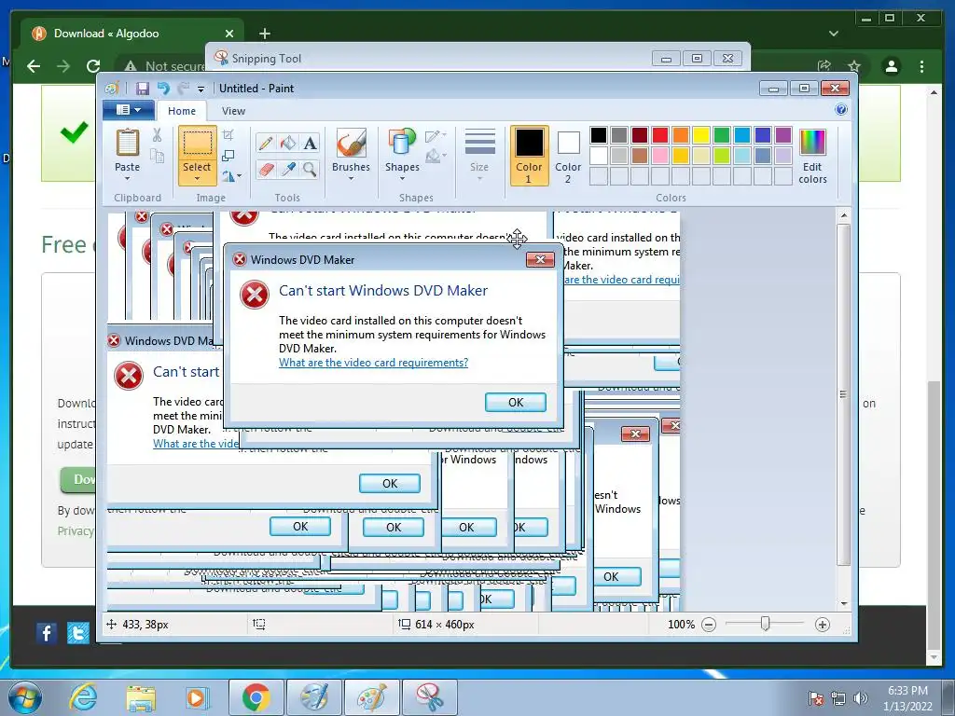The height and width of the screenshot is (716, 955).
Task: Click the Paint vertical scrollbar
Action: 843,395
